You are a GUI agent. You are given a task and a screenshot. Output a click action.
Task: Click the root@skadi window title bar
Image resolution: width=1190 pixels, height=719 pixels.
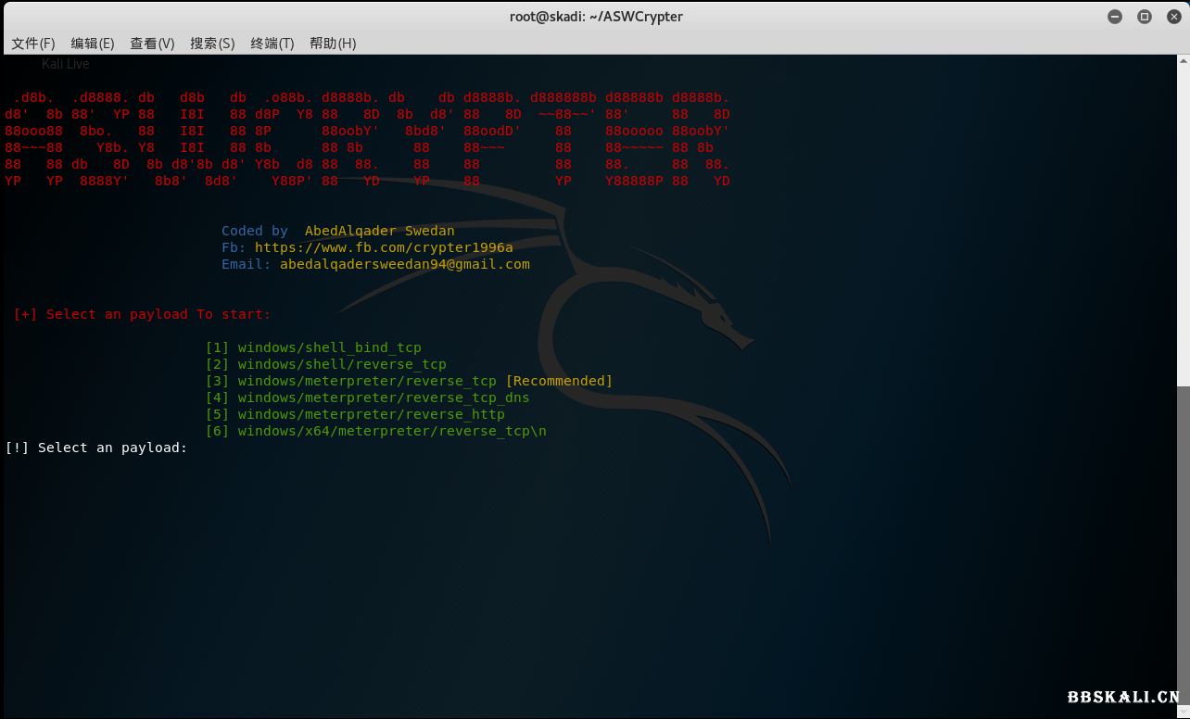point(595,17)
